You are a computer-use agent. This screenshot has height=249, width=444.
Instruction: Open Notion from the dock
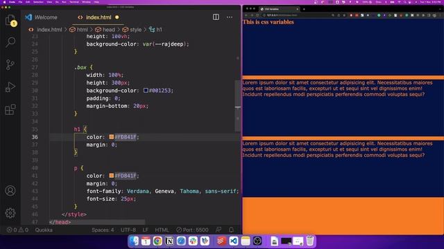[x=169, y=241]
